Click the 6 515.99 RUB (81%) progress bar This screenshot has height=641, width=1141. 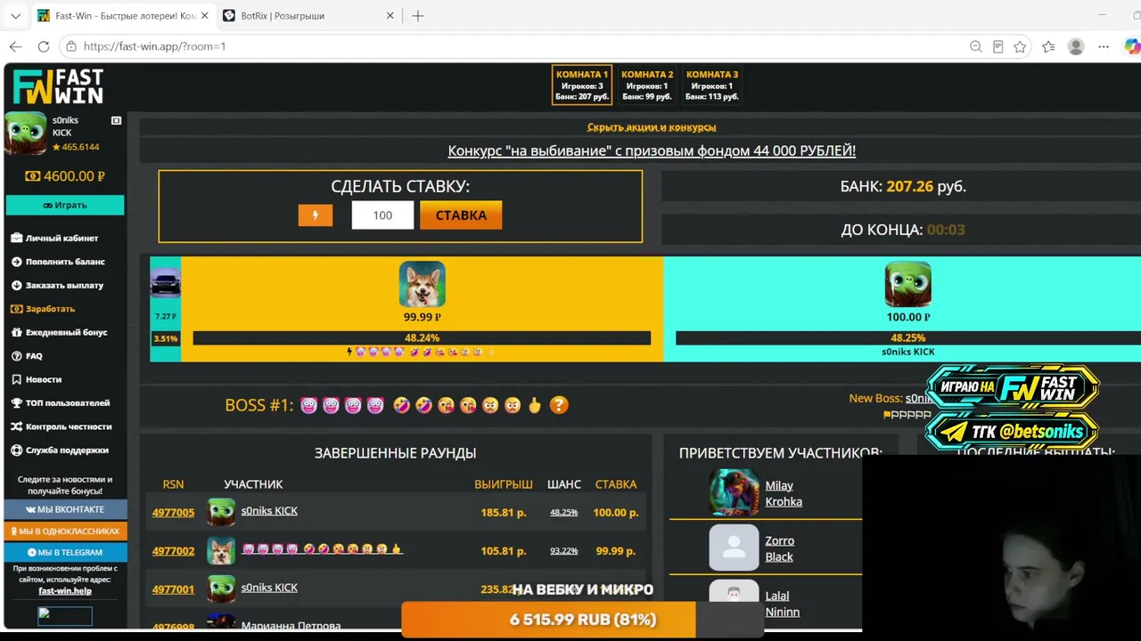(583, 620)
